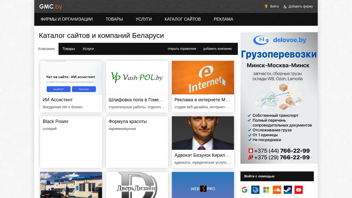Open the Формула красоты company title

tap(128, 121)
